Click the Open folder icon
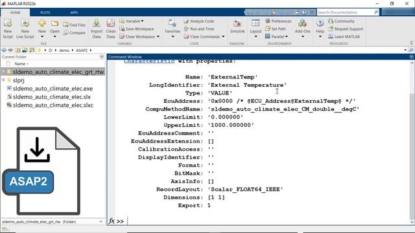The width and height of the screenshot is (415, 233). click(x=54, y=24)
